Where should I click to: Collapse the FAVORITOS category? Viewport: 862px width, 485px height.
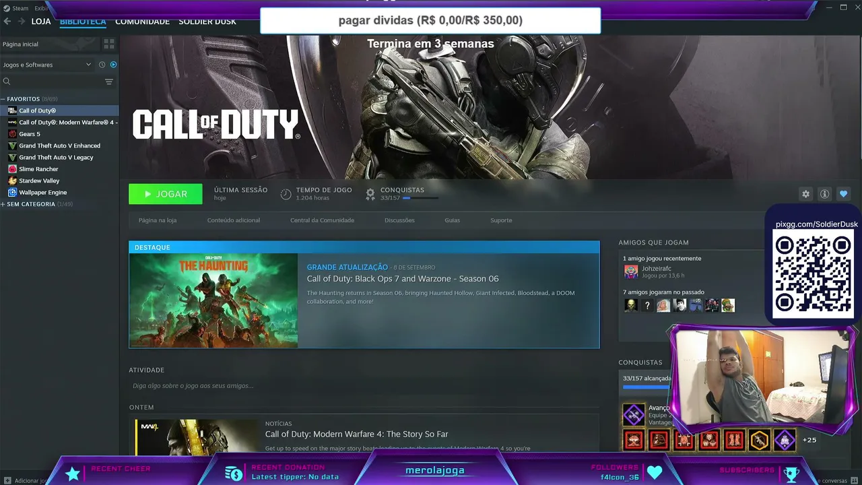3,99
